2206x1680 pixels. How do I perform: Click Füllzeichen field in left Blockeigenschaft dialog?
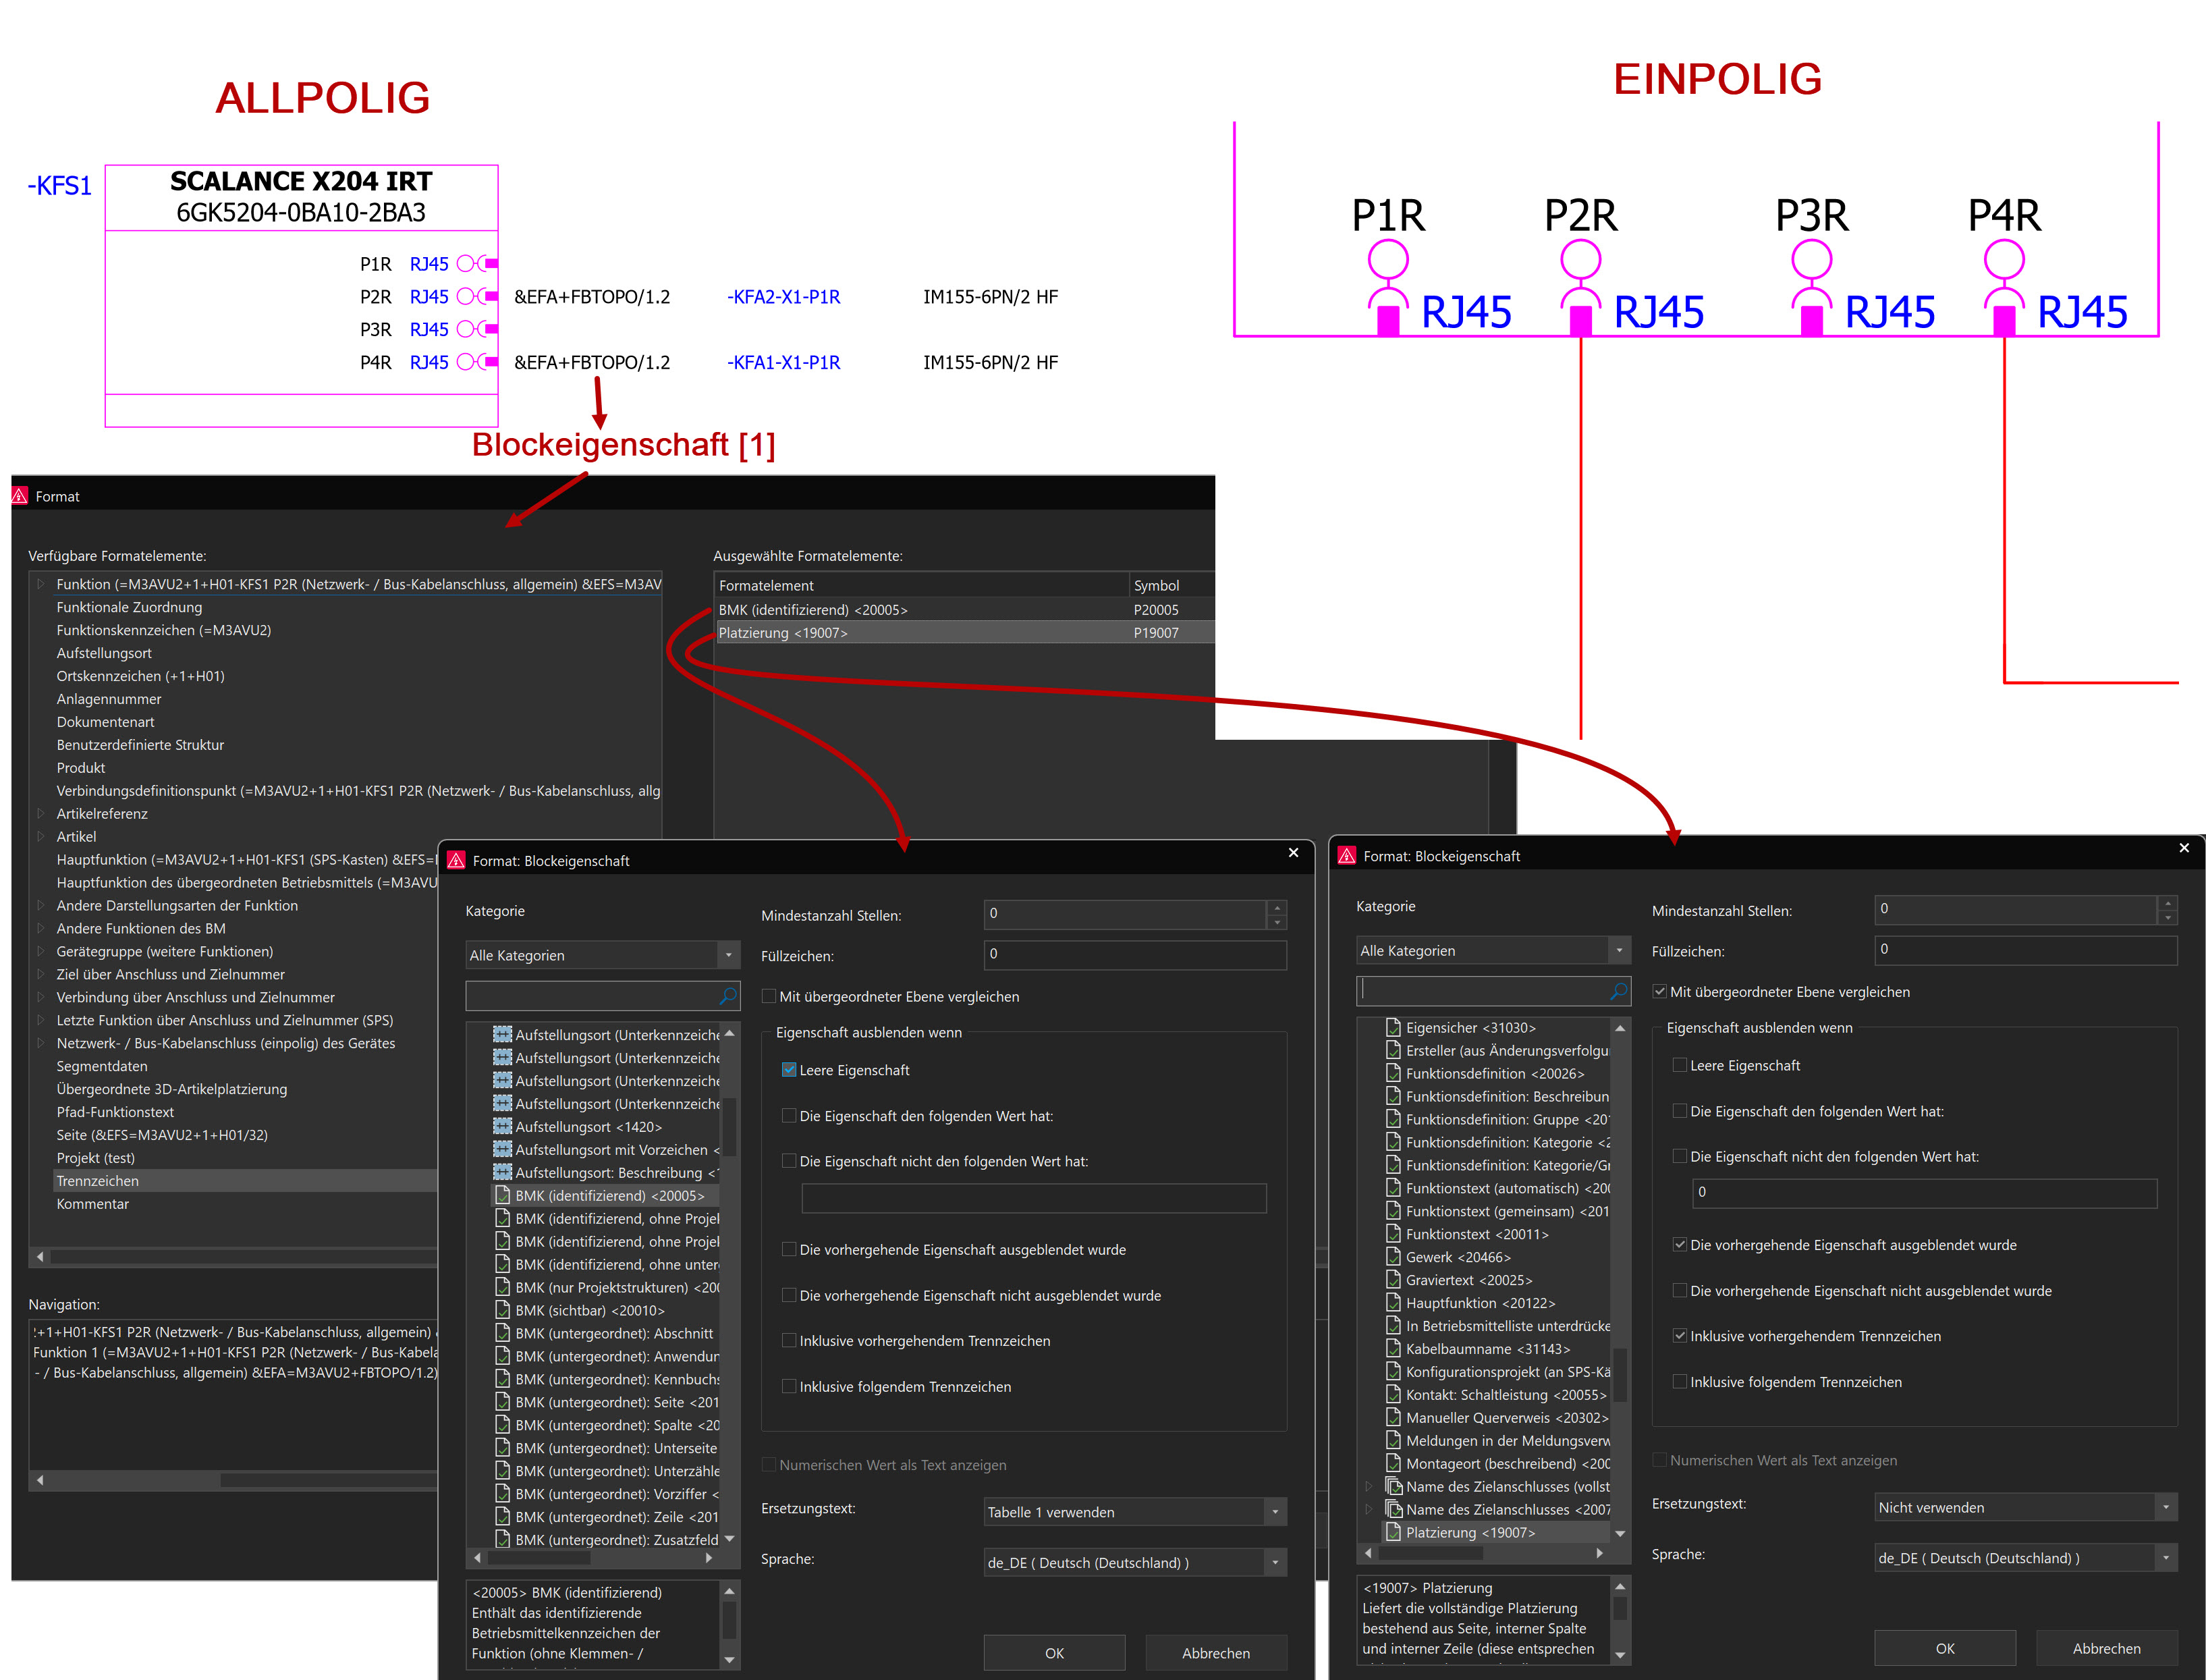tap(1134, 954)
